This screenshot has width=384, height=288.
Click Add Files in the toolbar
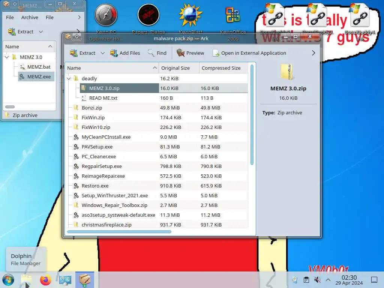[125, 53]
